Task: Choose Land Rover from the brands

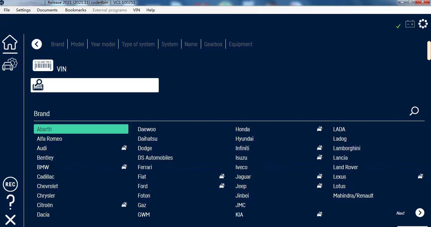Action: click(345, 167)
